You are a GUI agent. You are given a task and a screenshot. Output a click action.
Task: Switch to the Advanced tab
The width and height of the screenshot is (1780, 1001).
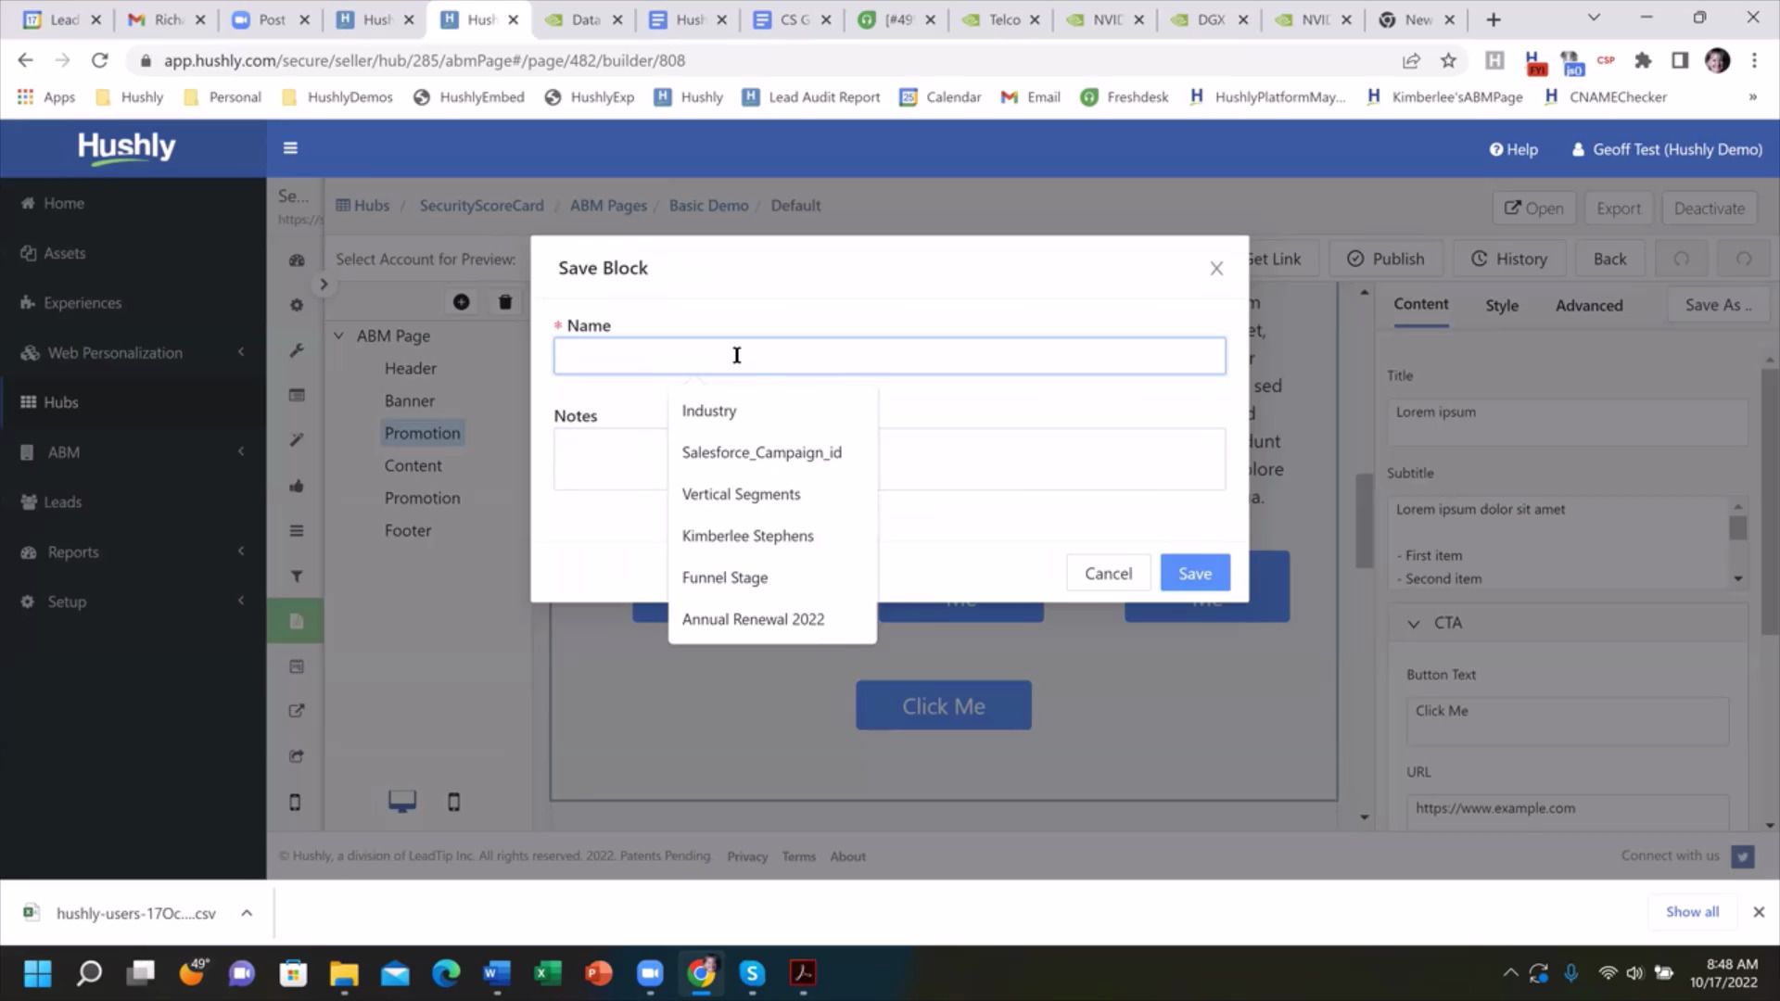[x=1588, y=305]
